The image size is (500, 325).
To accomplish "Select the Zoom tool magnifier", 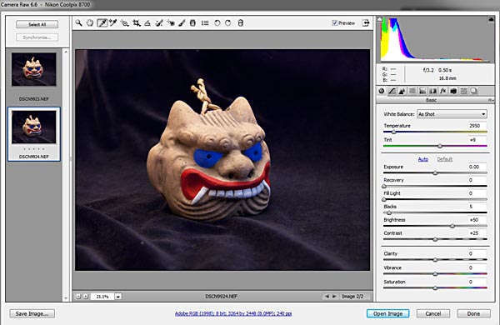I will click(79, 23).
